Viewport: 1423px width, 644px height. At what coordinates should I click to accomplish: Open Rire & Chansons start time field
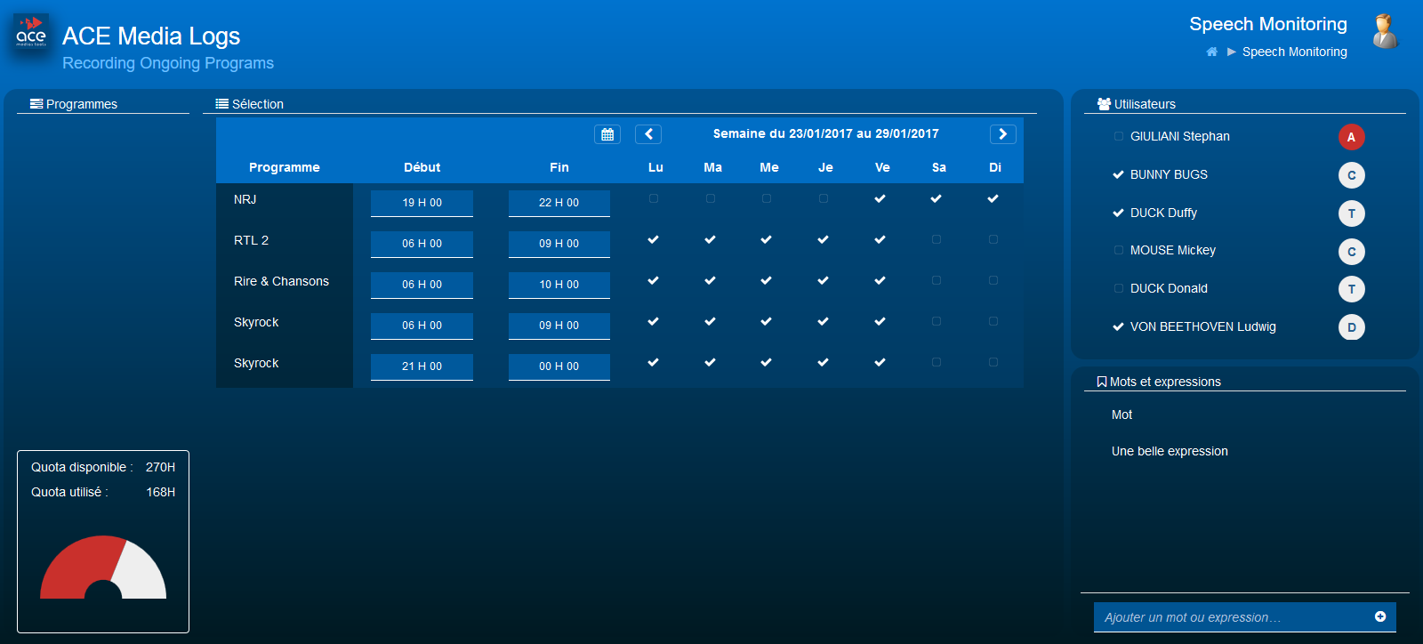click(x=422, y=285)
